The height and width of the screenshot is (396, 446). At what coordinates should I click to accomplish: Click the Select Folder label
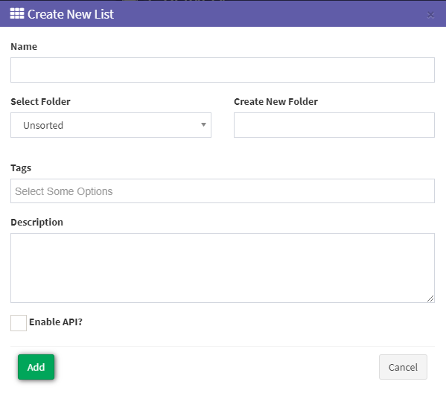[x=40, y=101]
